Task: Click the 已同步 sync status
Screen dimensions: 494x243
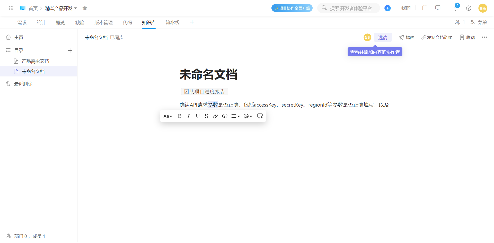Action: coord(117,38)
